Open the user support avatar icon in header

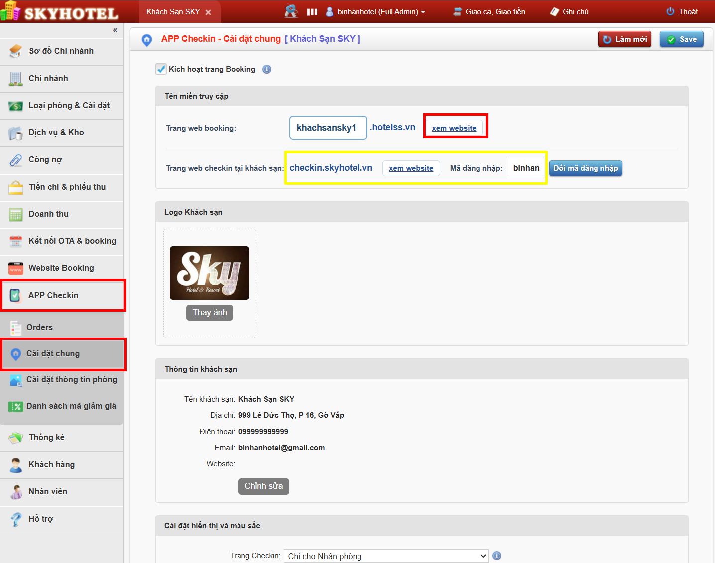pyautogui.click(x=291, y=11)
